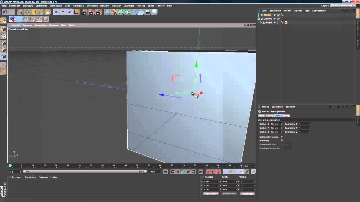Open the Kameras viewport menu
Screen dimensions: 360x202
pos(27,25)
